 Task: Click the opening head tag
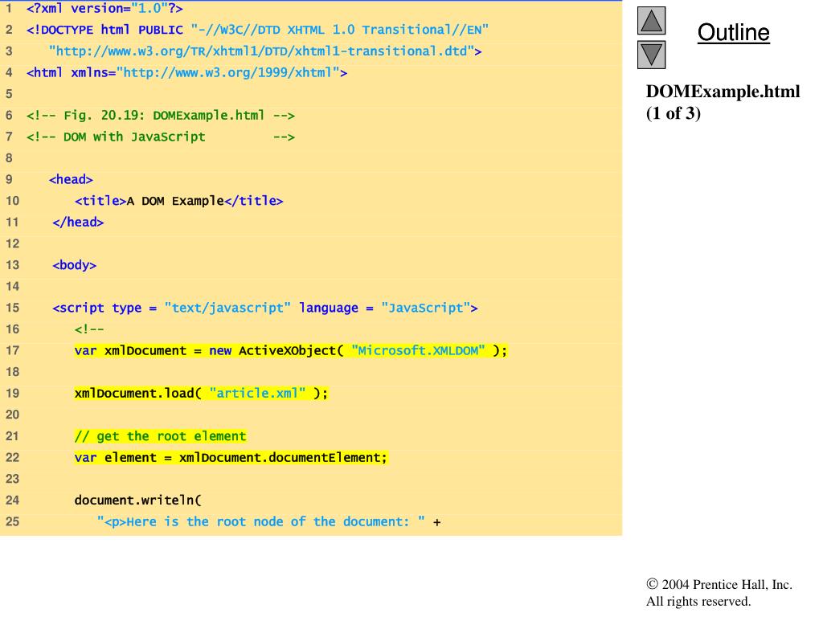pyautogui.click(x=71, y=179)
